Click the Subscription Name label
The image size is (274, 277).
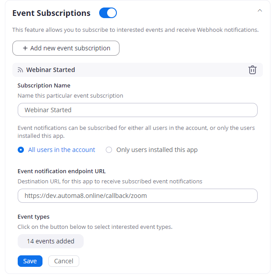tap(44, 86)
